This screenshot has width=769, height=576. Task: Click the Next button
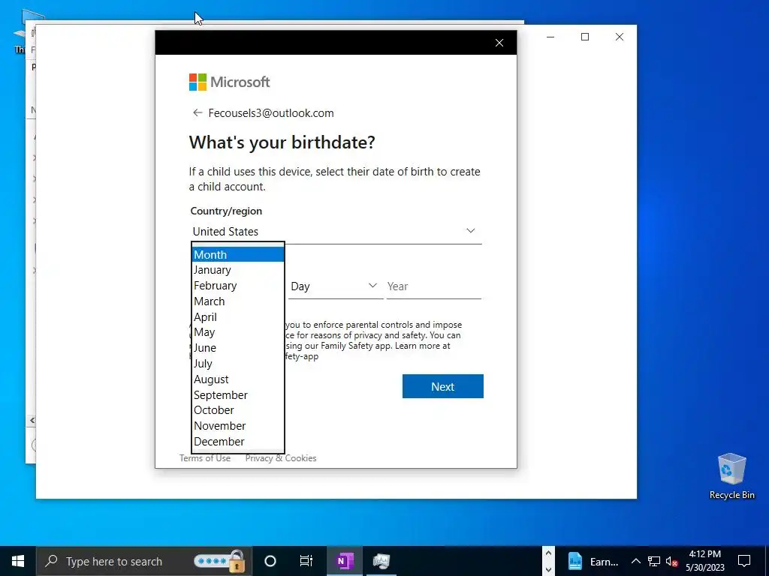(x=443, y=386)
